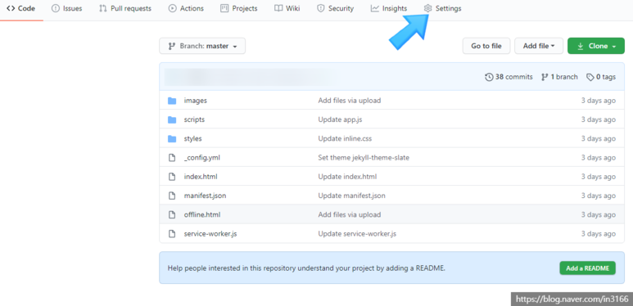
Task: Open the 'Update manifest.json' commit message
Action: 351,196
